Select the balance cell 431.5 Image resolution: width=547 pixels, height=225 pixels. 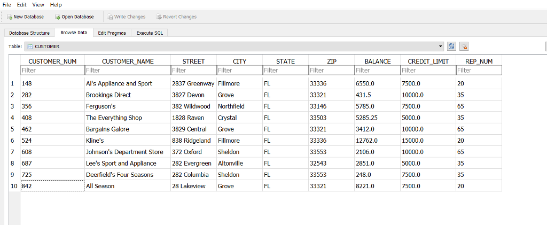coord(378,95)
